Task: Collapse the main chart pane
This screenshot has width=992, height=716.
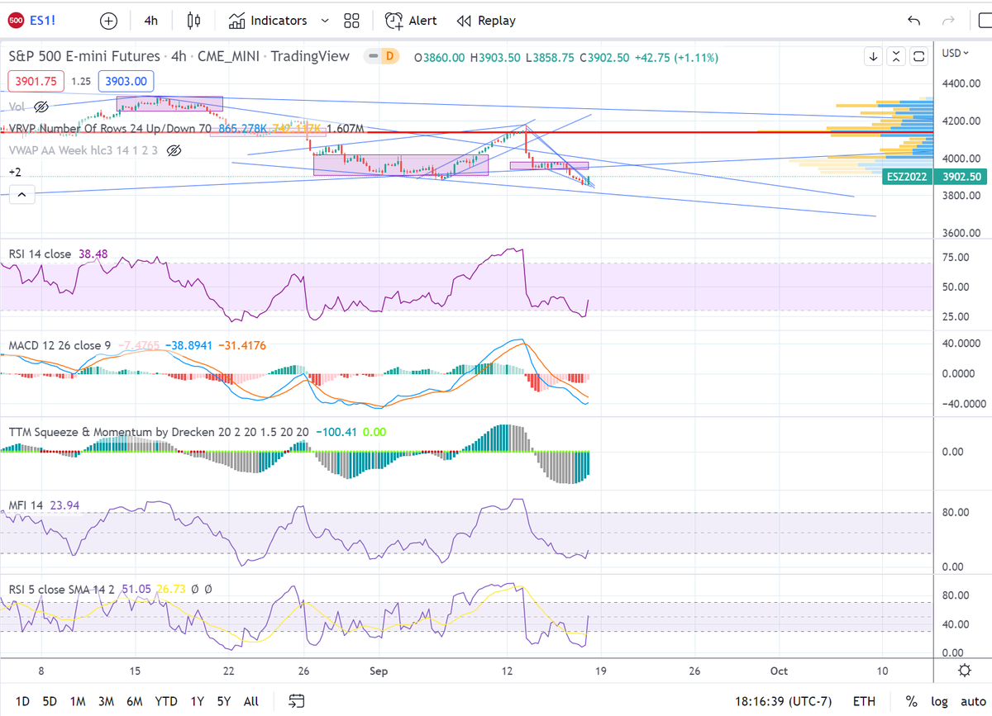Action: coord(896,57)
